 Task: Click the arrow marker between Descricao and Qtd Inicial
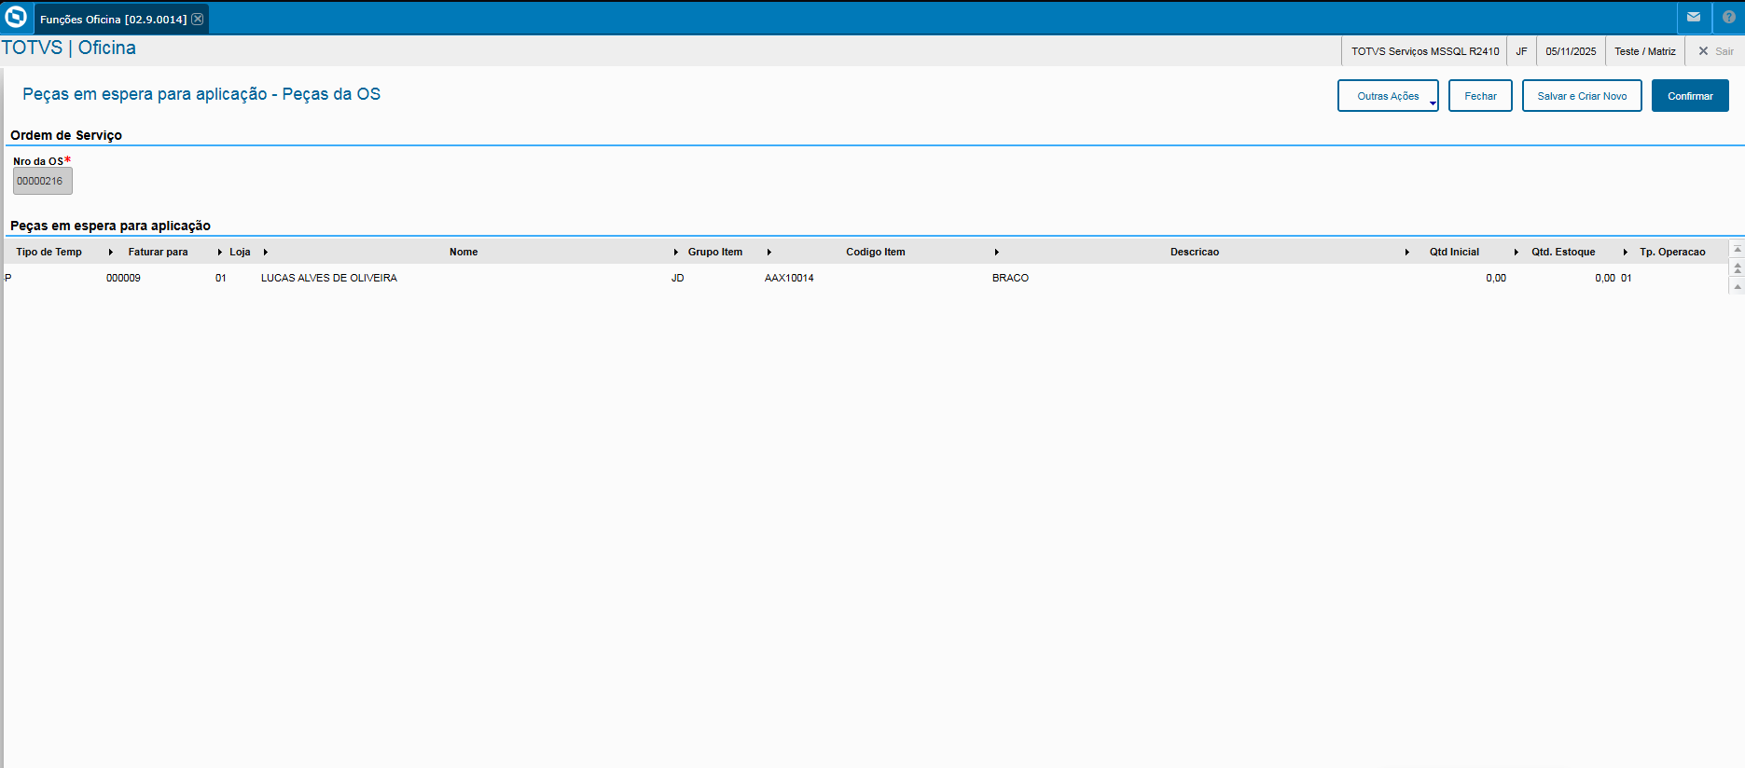[x=1407, y=253]
